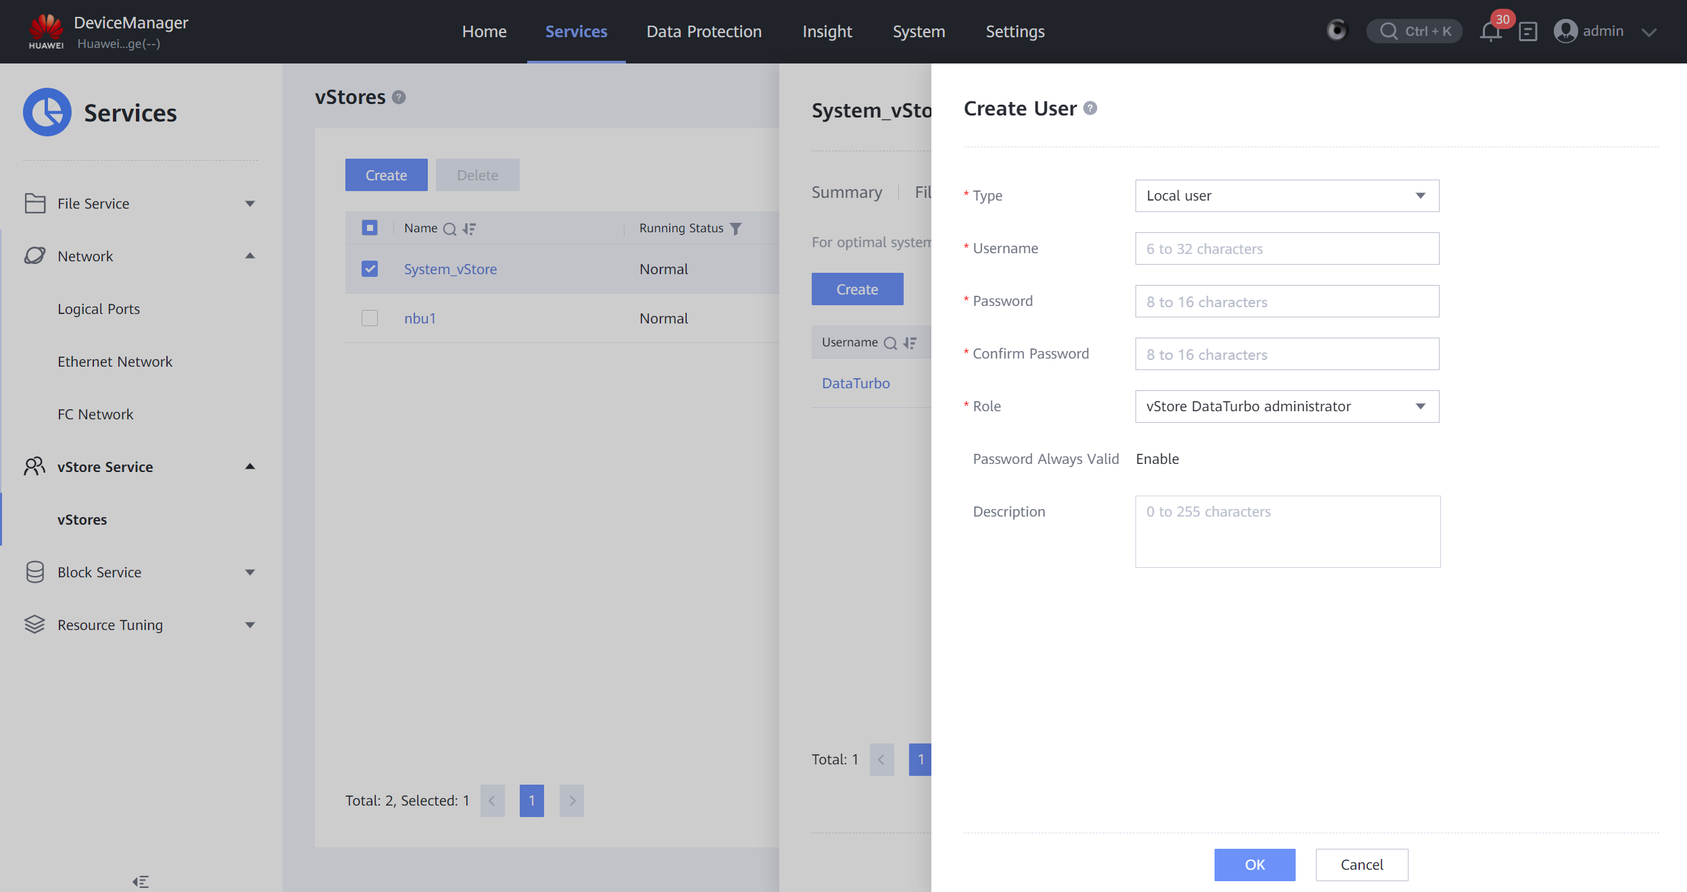Click Name column search magnifier icon
This screenshot has height=892, width=1687.
(x=449, y=229)
